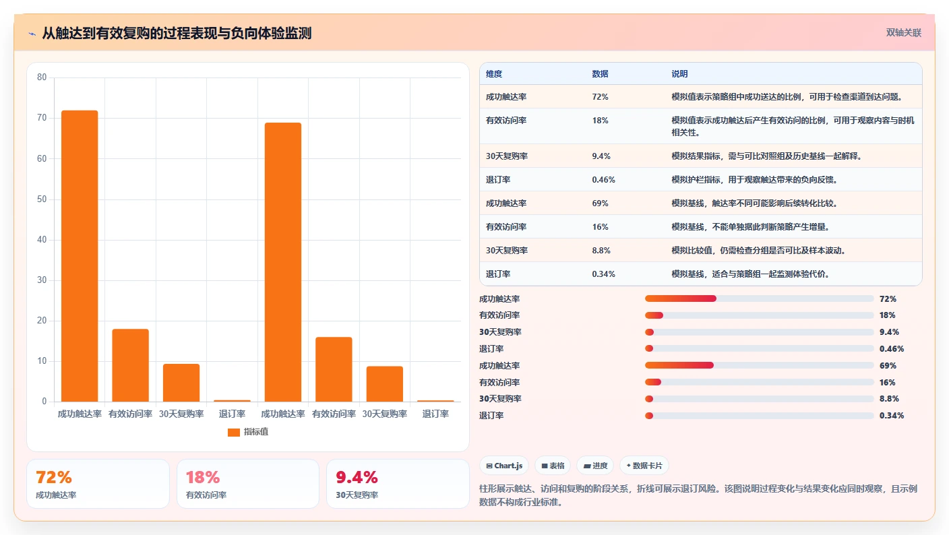The height and width of the screenshot is (535, 949).
Task: Click the lightning icon beside the dashboard title
Action: (x=32, y=34)
